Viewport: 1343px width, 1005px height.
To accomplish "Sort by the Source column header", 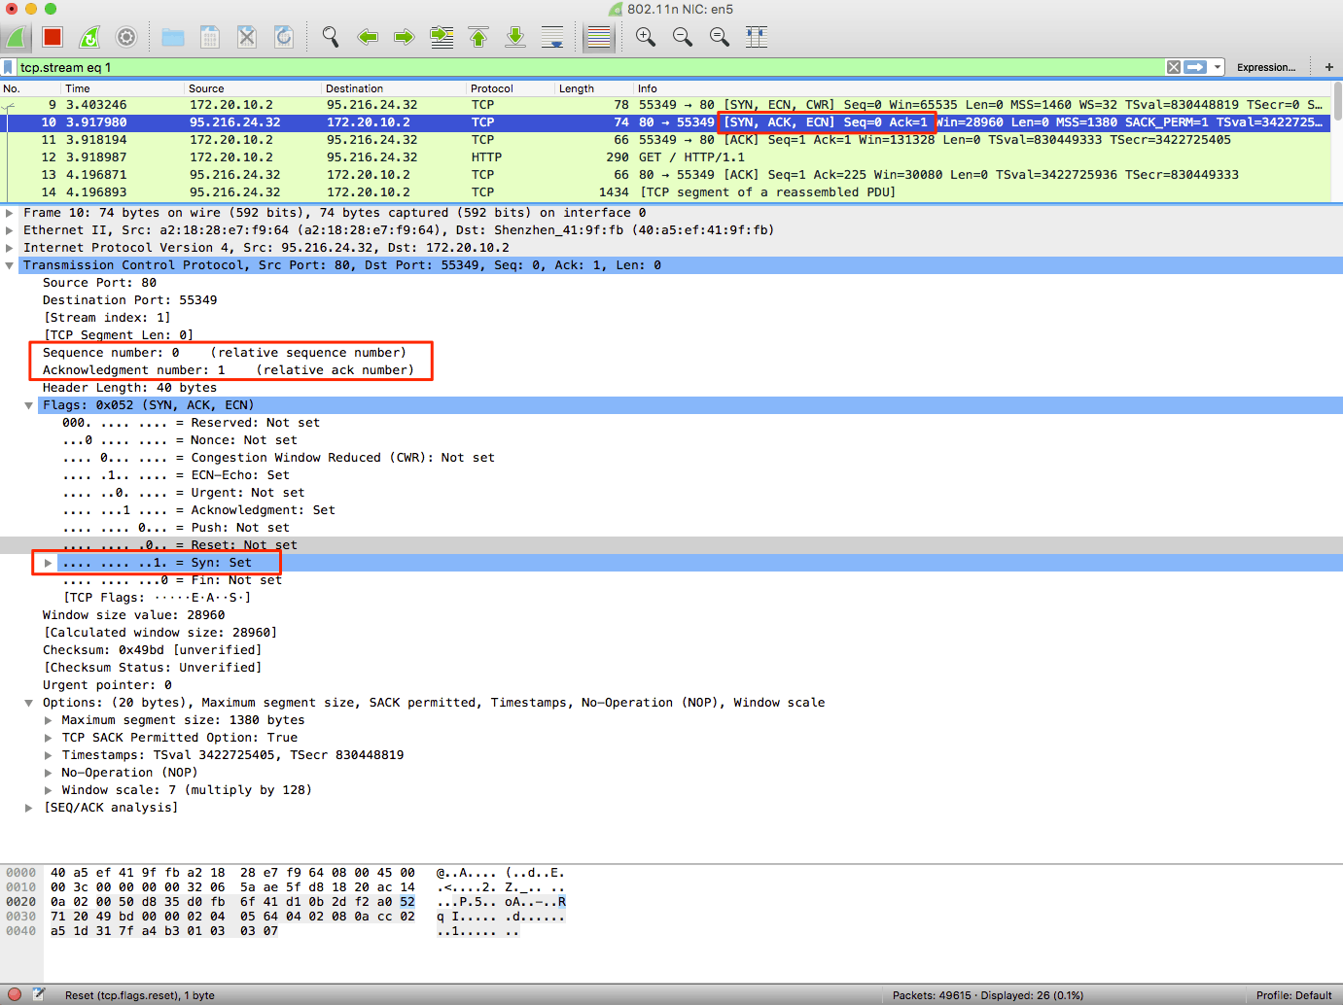I will click(x=253, y=88).
